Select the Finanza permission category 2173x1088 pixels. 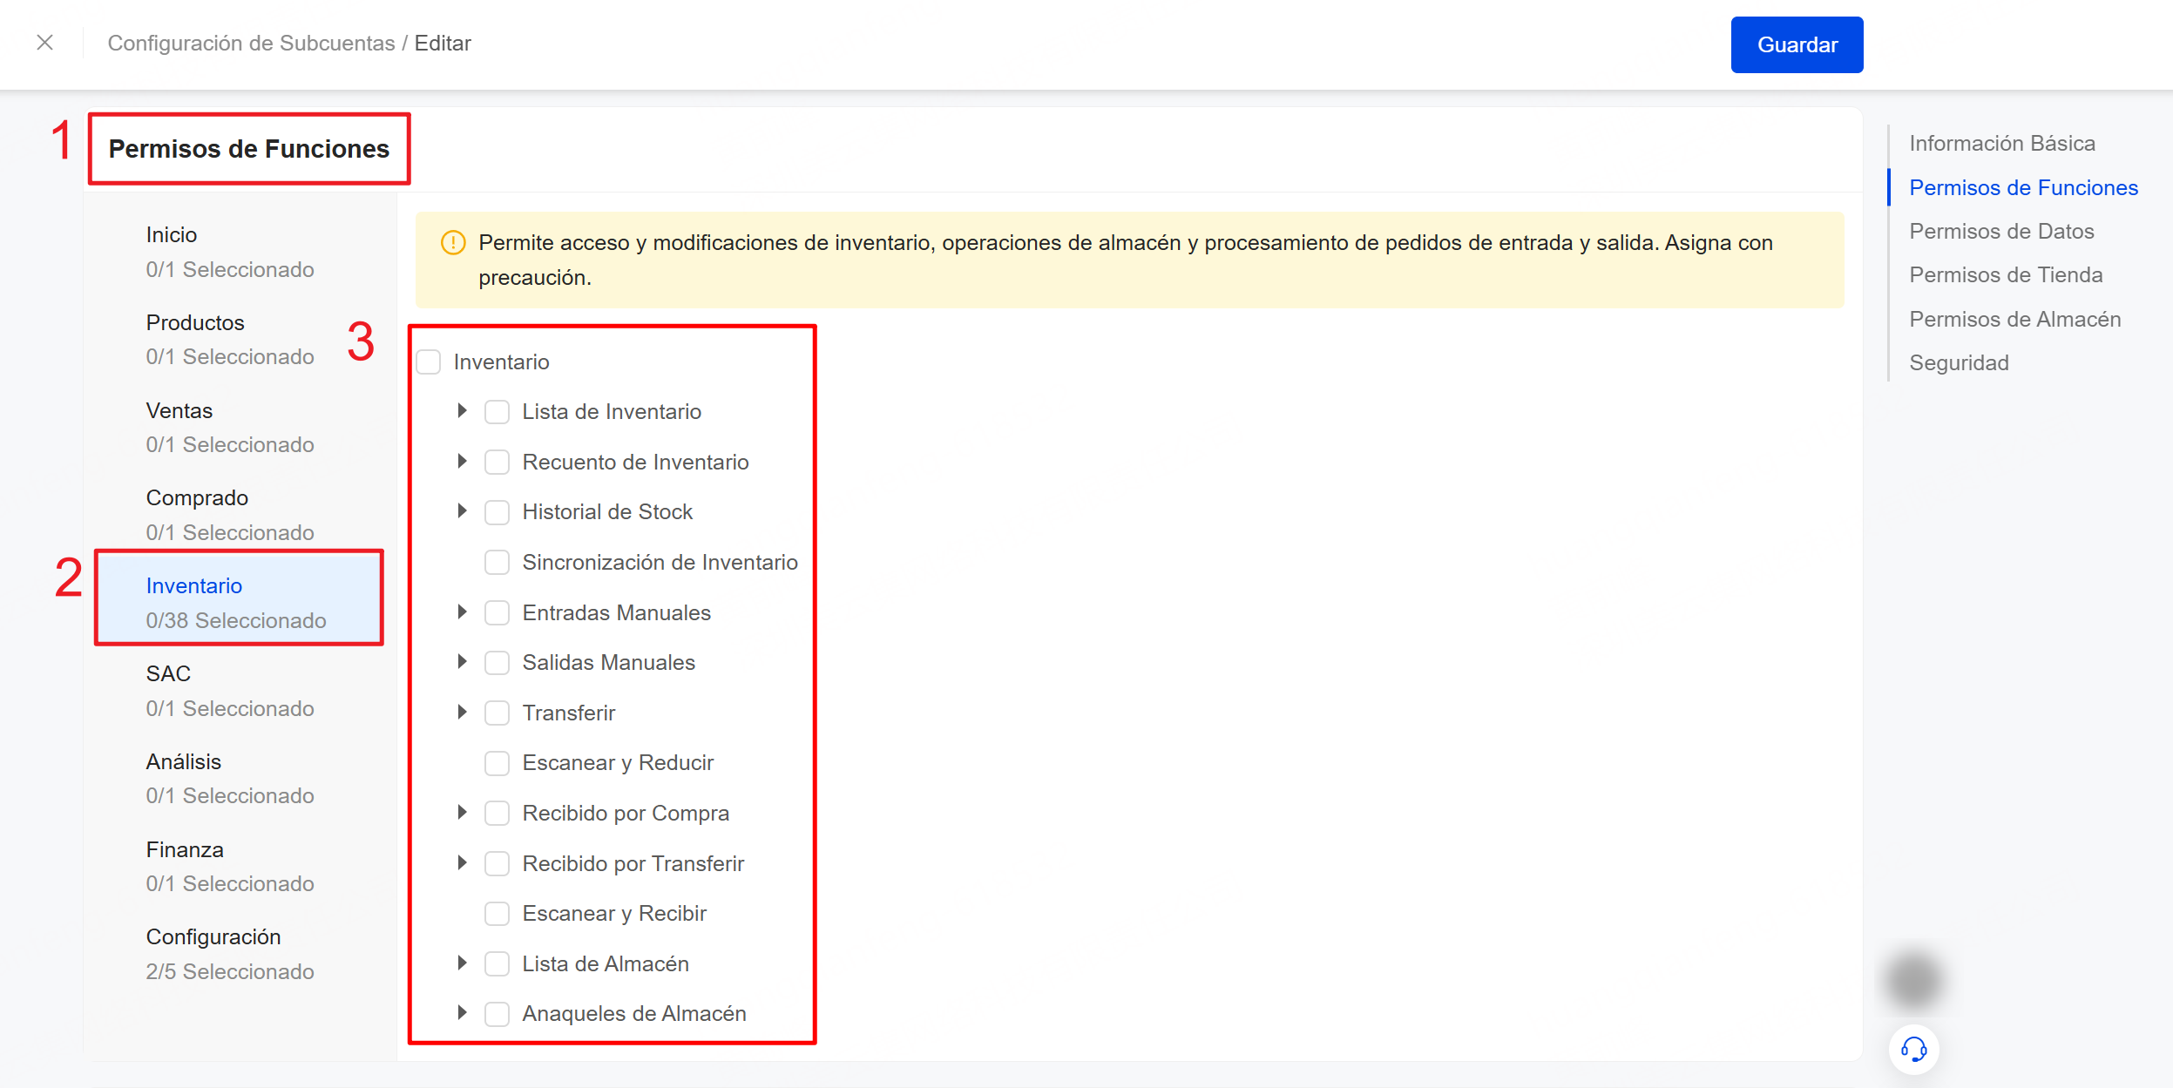pyautogui.click(x=240, y=867)
